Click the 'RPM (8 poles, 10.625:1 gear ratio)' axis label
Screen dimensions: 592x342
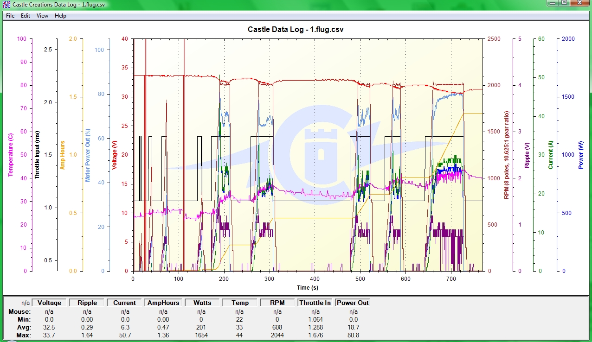pos(507,155)
